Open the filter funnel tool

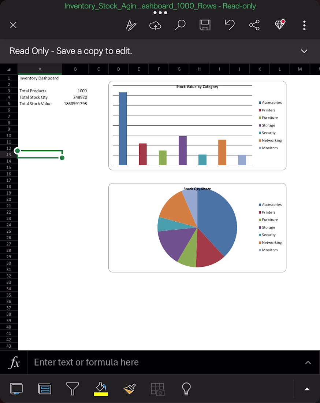coord(73,389)
